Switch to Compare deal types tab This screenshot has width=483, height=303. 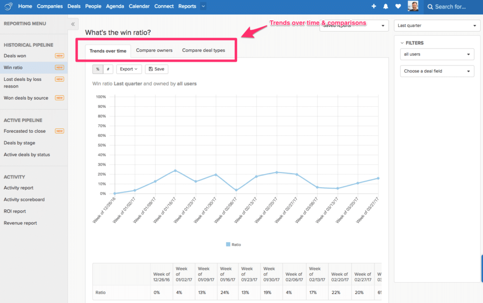point(203,50)
